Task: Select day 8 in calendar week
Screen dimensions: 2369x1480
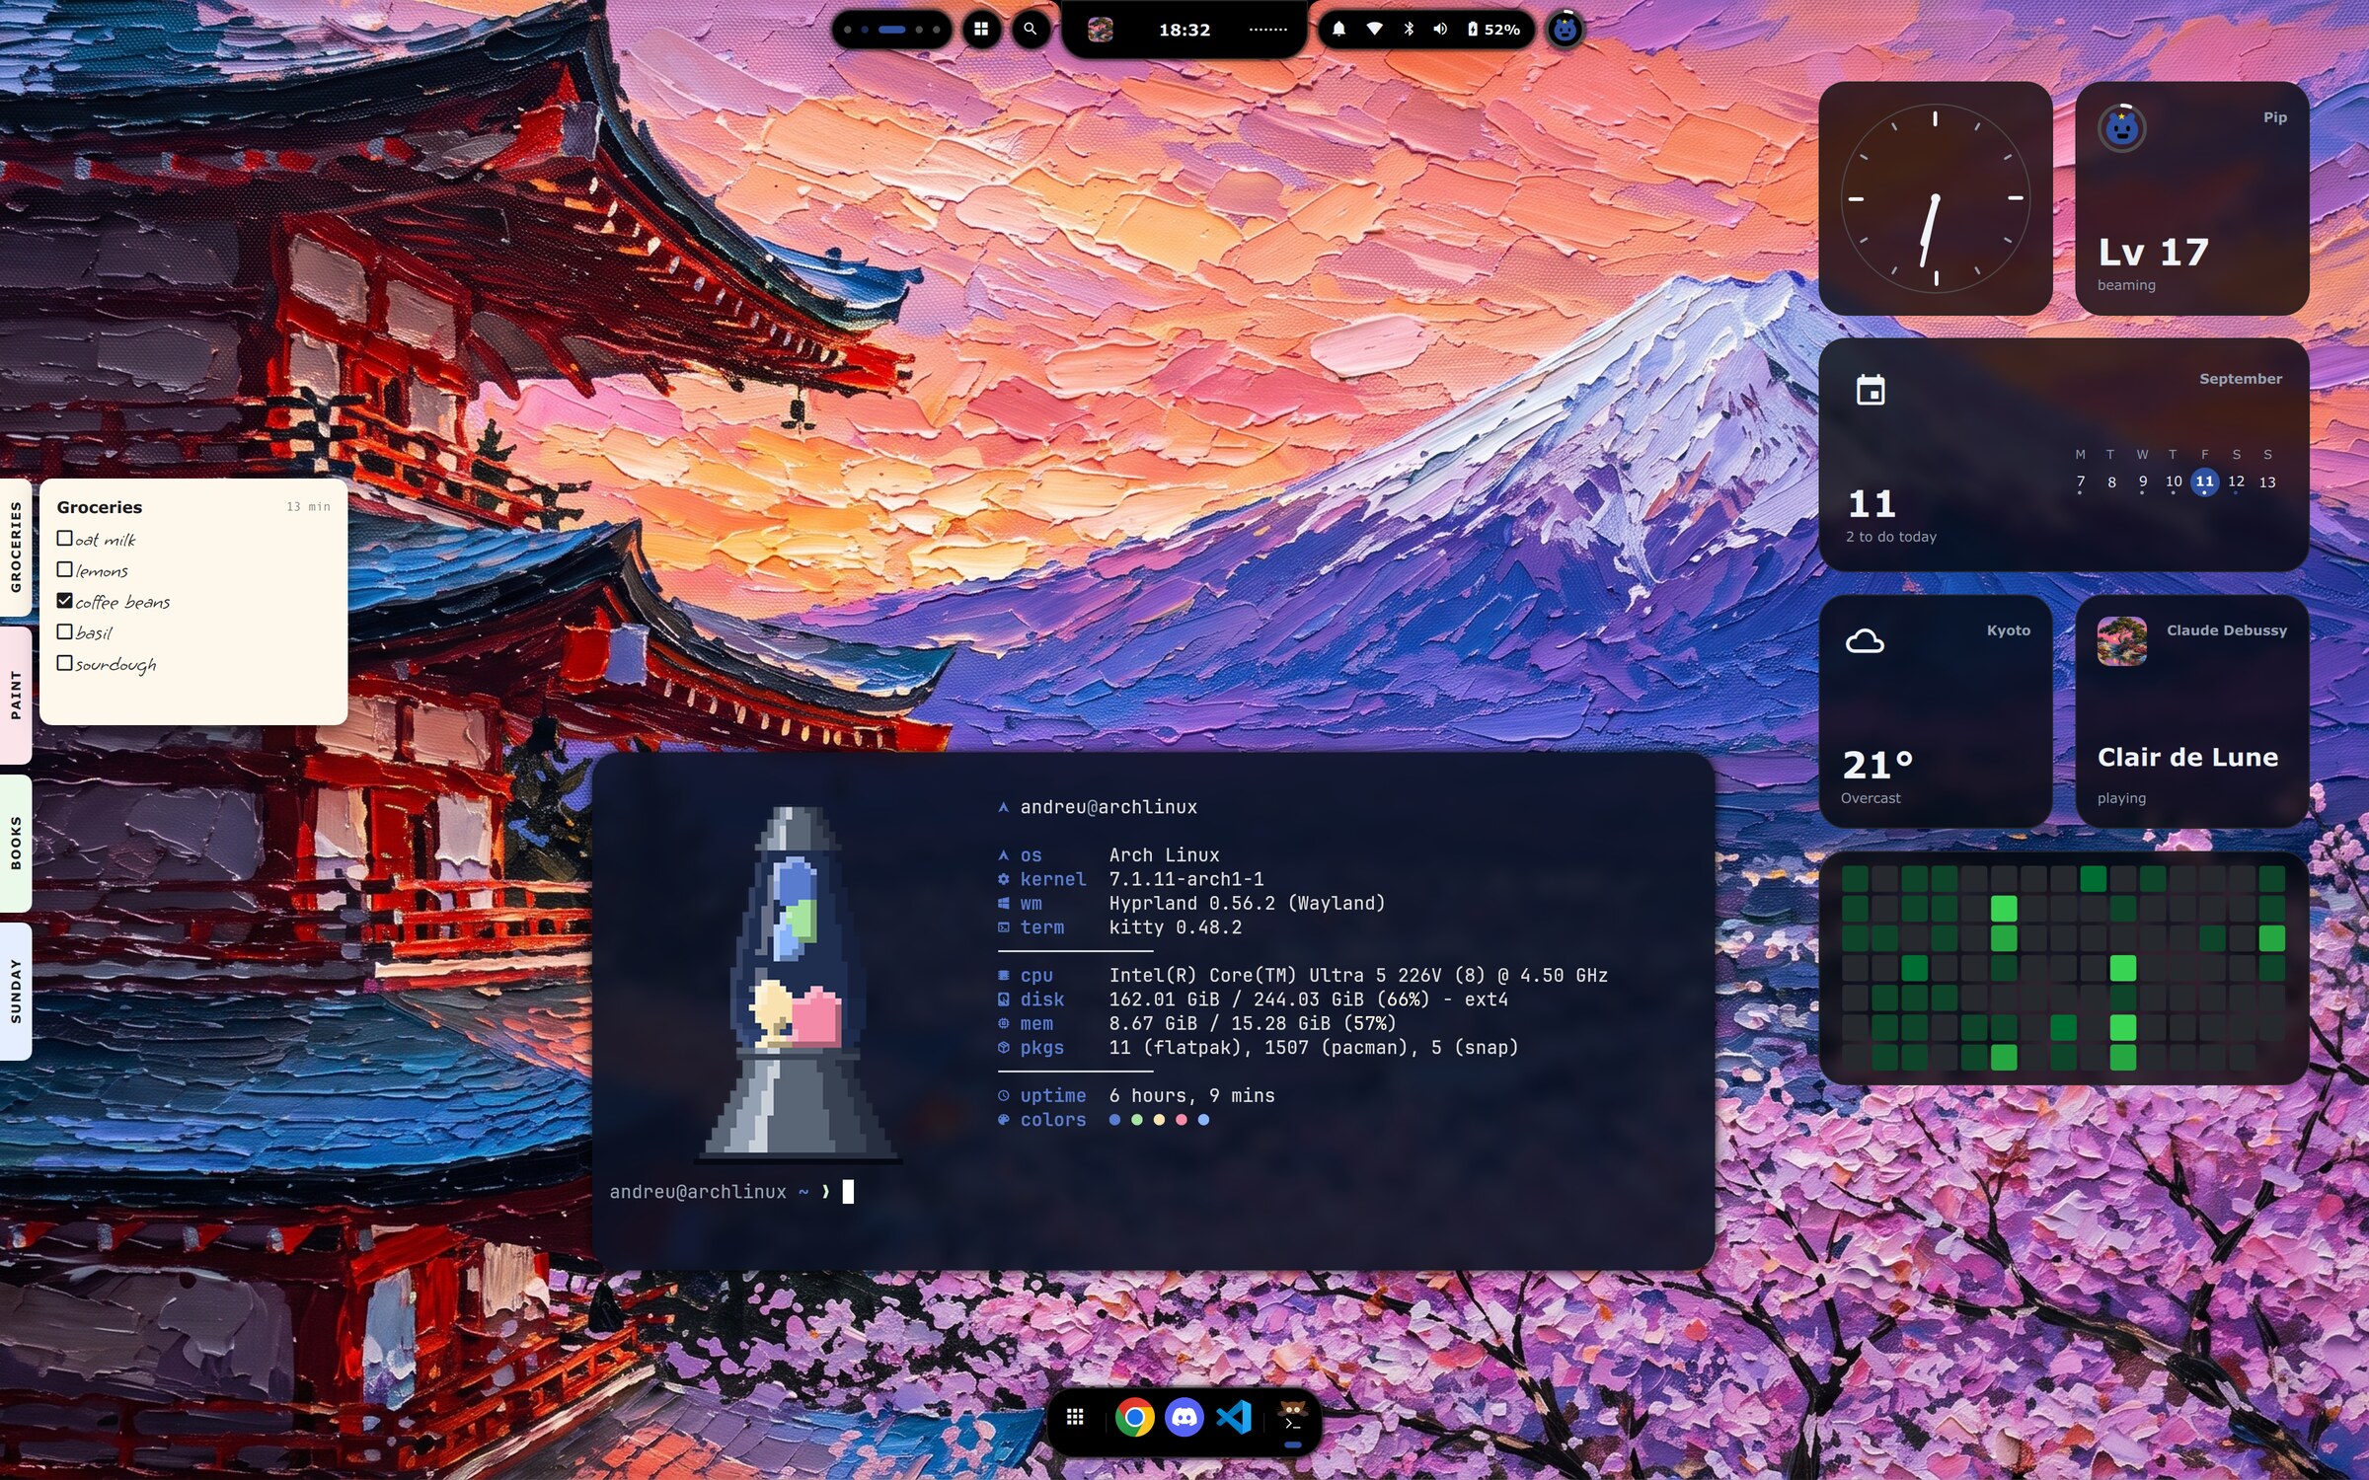Action: pyautogui.click(x=2111, y=481)
